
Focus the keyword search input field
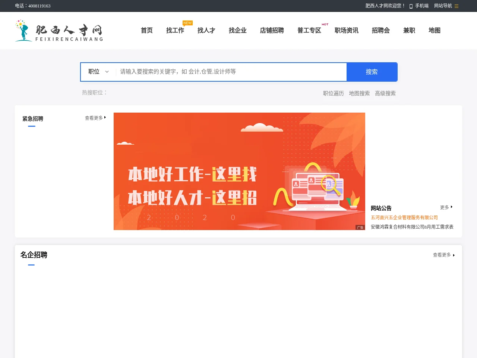coord(231,72)
